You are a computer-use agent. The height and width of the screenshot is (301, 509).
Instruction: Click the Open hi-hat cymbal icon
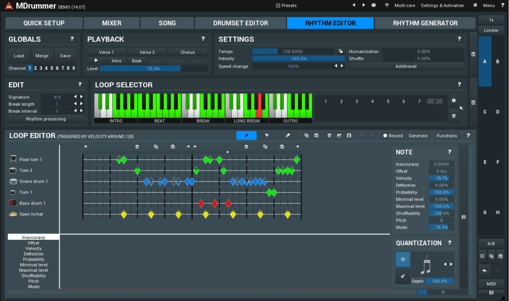pos(13,214)
